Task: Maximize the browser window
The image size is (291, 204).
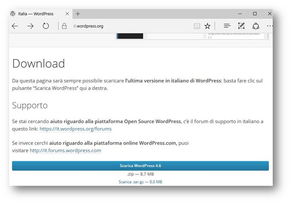Action: (255, 14)
